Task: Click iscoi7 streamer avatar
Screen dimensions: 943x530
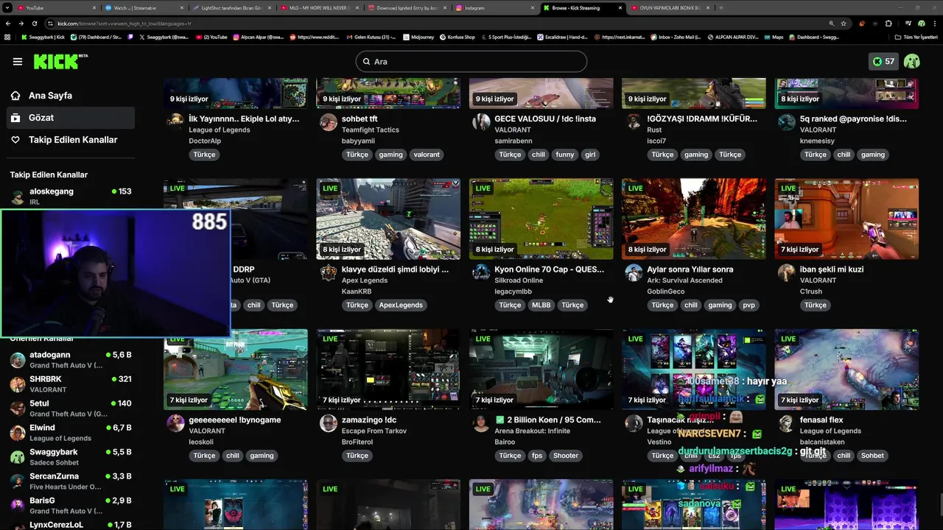Action: 634,121
